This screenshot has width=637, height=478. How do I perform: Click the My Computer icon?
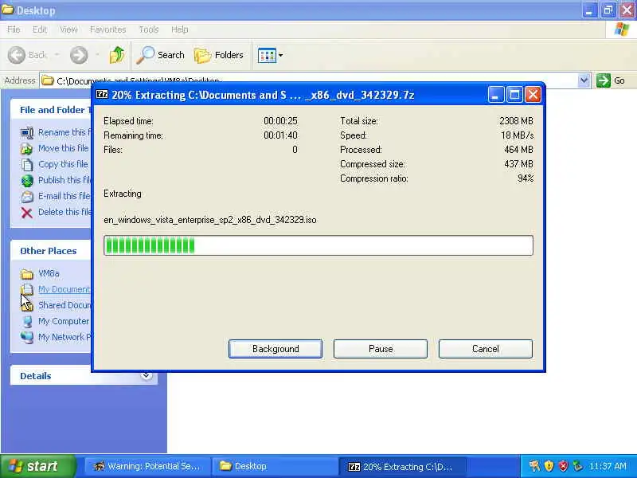point(27,322)
